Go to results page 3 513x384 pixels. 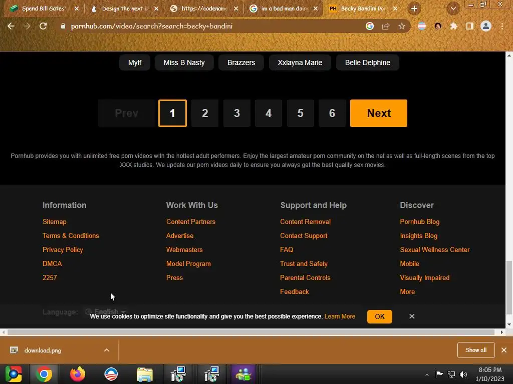tap(237, 113)
